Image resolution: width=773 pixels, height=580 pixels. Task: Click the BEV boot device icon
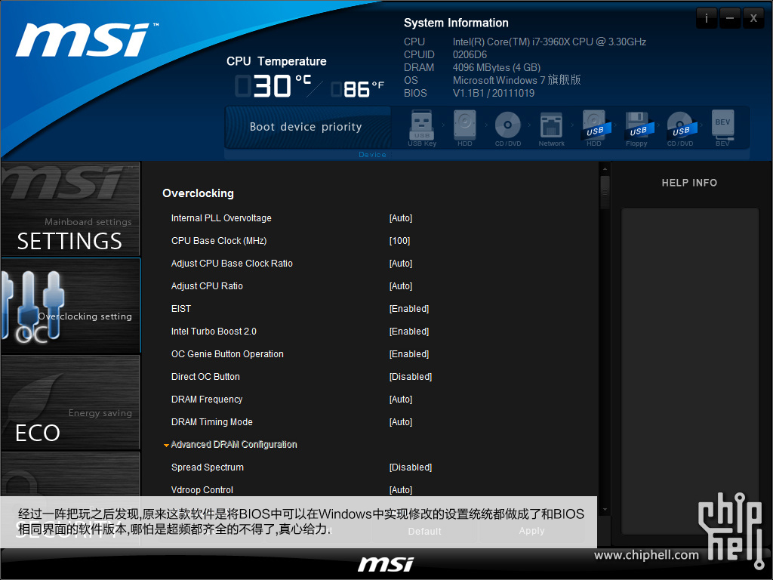[x=722, y=127]
